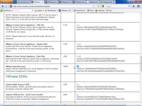Click the horizontal scrollbar at page bottom
The width and height of the screenshot is (142, 106).
coord(64,105)
